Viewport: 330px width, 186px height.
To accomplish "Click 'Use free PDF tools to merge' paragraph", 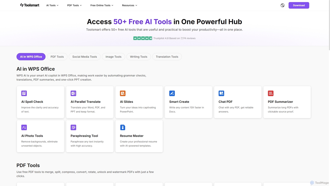I will (x=85, y=174).
